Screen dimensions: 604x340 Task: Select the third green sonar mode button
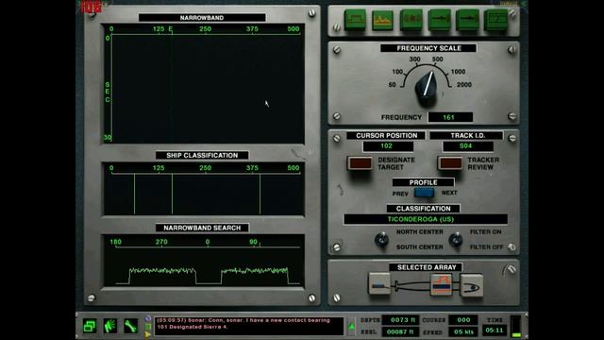click(411, 20)
